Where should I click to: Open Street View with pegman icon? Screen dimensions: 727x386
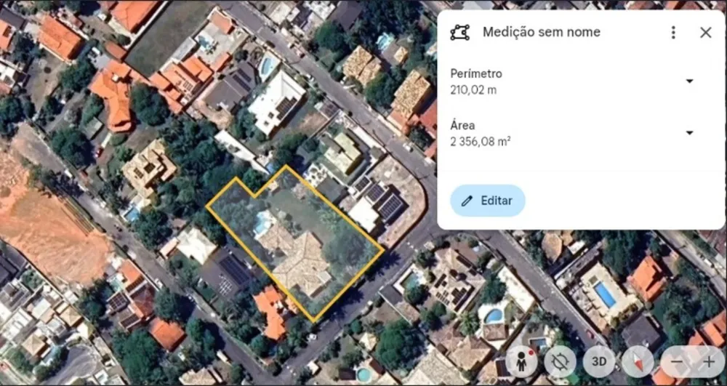coord(521,361)
